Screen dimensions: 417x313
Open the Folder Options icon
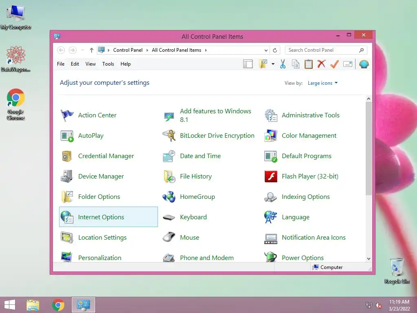tap(67, 197)
